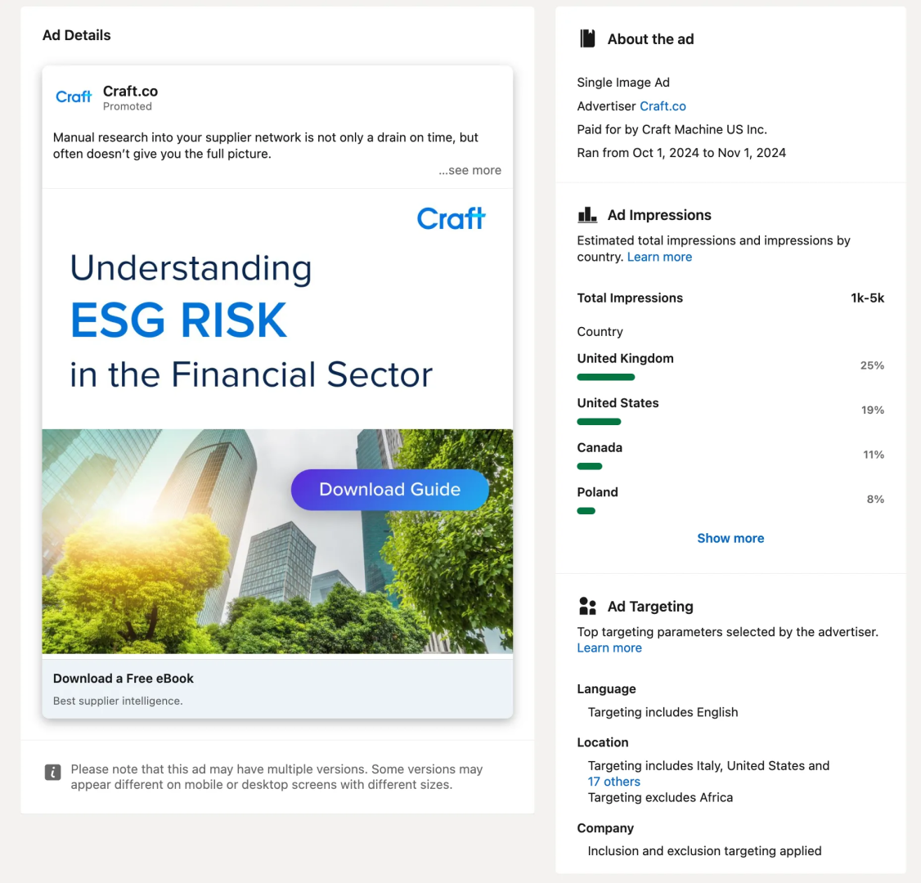Screen dimensions: 921x883
Task: Click the '8%' Poland value
Action: tap(875, 500)
